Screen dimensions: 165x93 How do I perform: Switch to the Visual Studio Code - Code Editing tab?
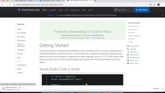point(52,1)
